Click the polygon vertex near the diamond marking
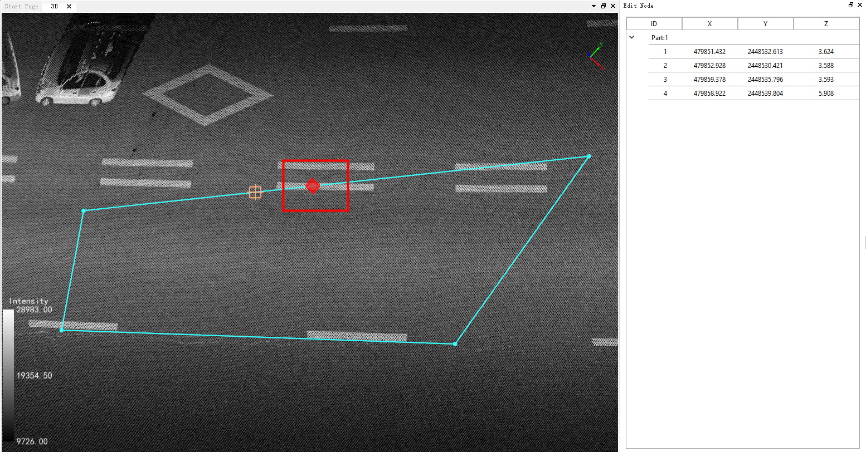The height and width of the screenshot is (452, 866). pyautogui.click(x=84, y=211)
